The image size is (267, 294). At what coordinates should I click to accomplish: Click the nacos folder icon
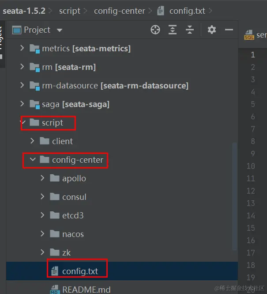(55, 233)
